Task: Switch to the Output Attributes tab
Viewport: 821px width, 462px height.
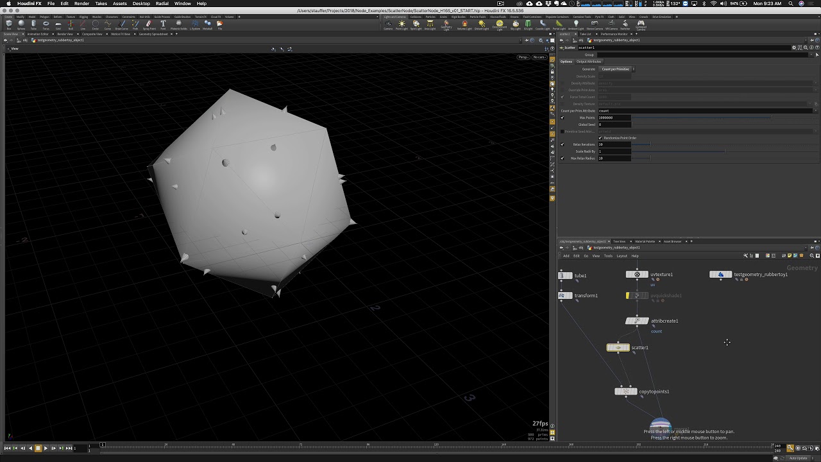Action: click(x=589, y=62)
